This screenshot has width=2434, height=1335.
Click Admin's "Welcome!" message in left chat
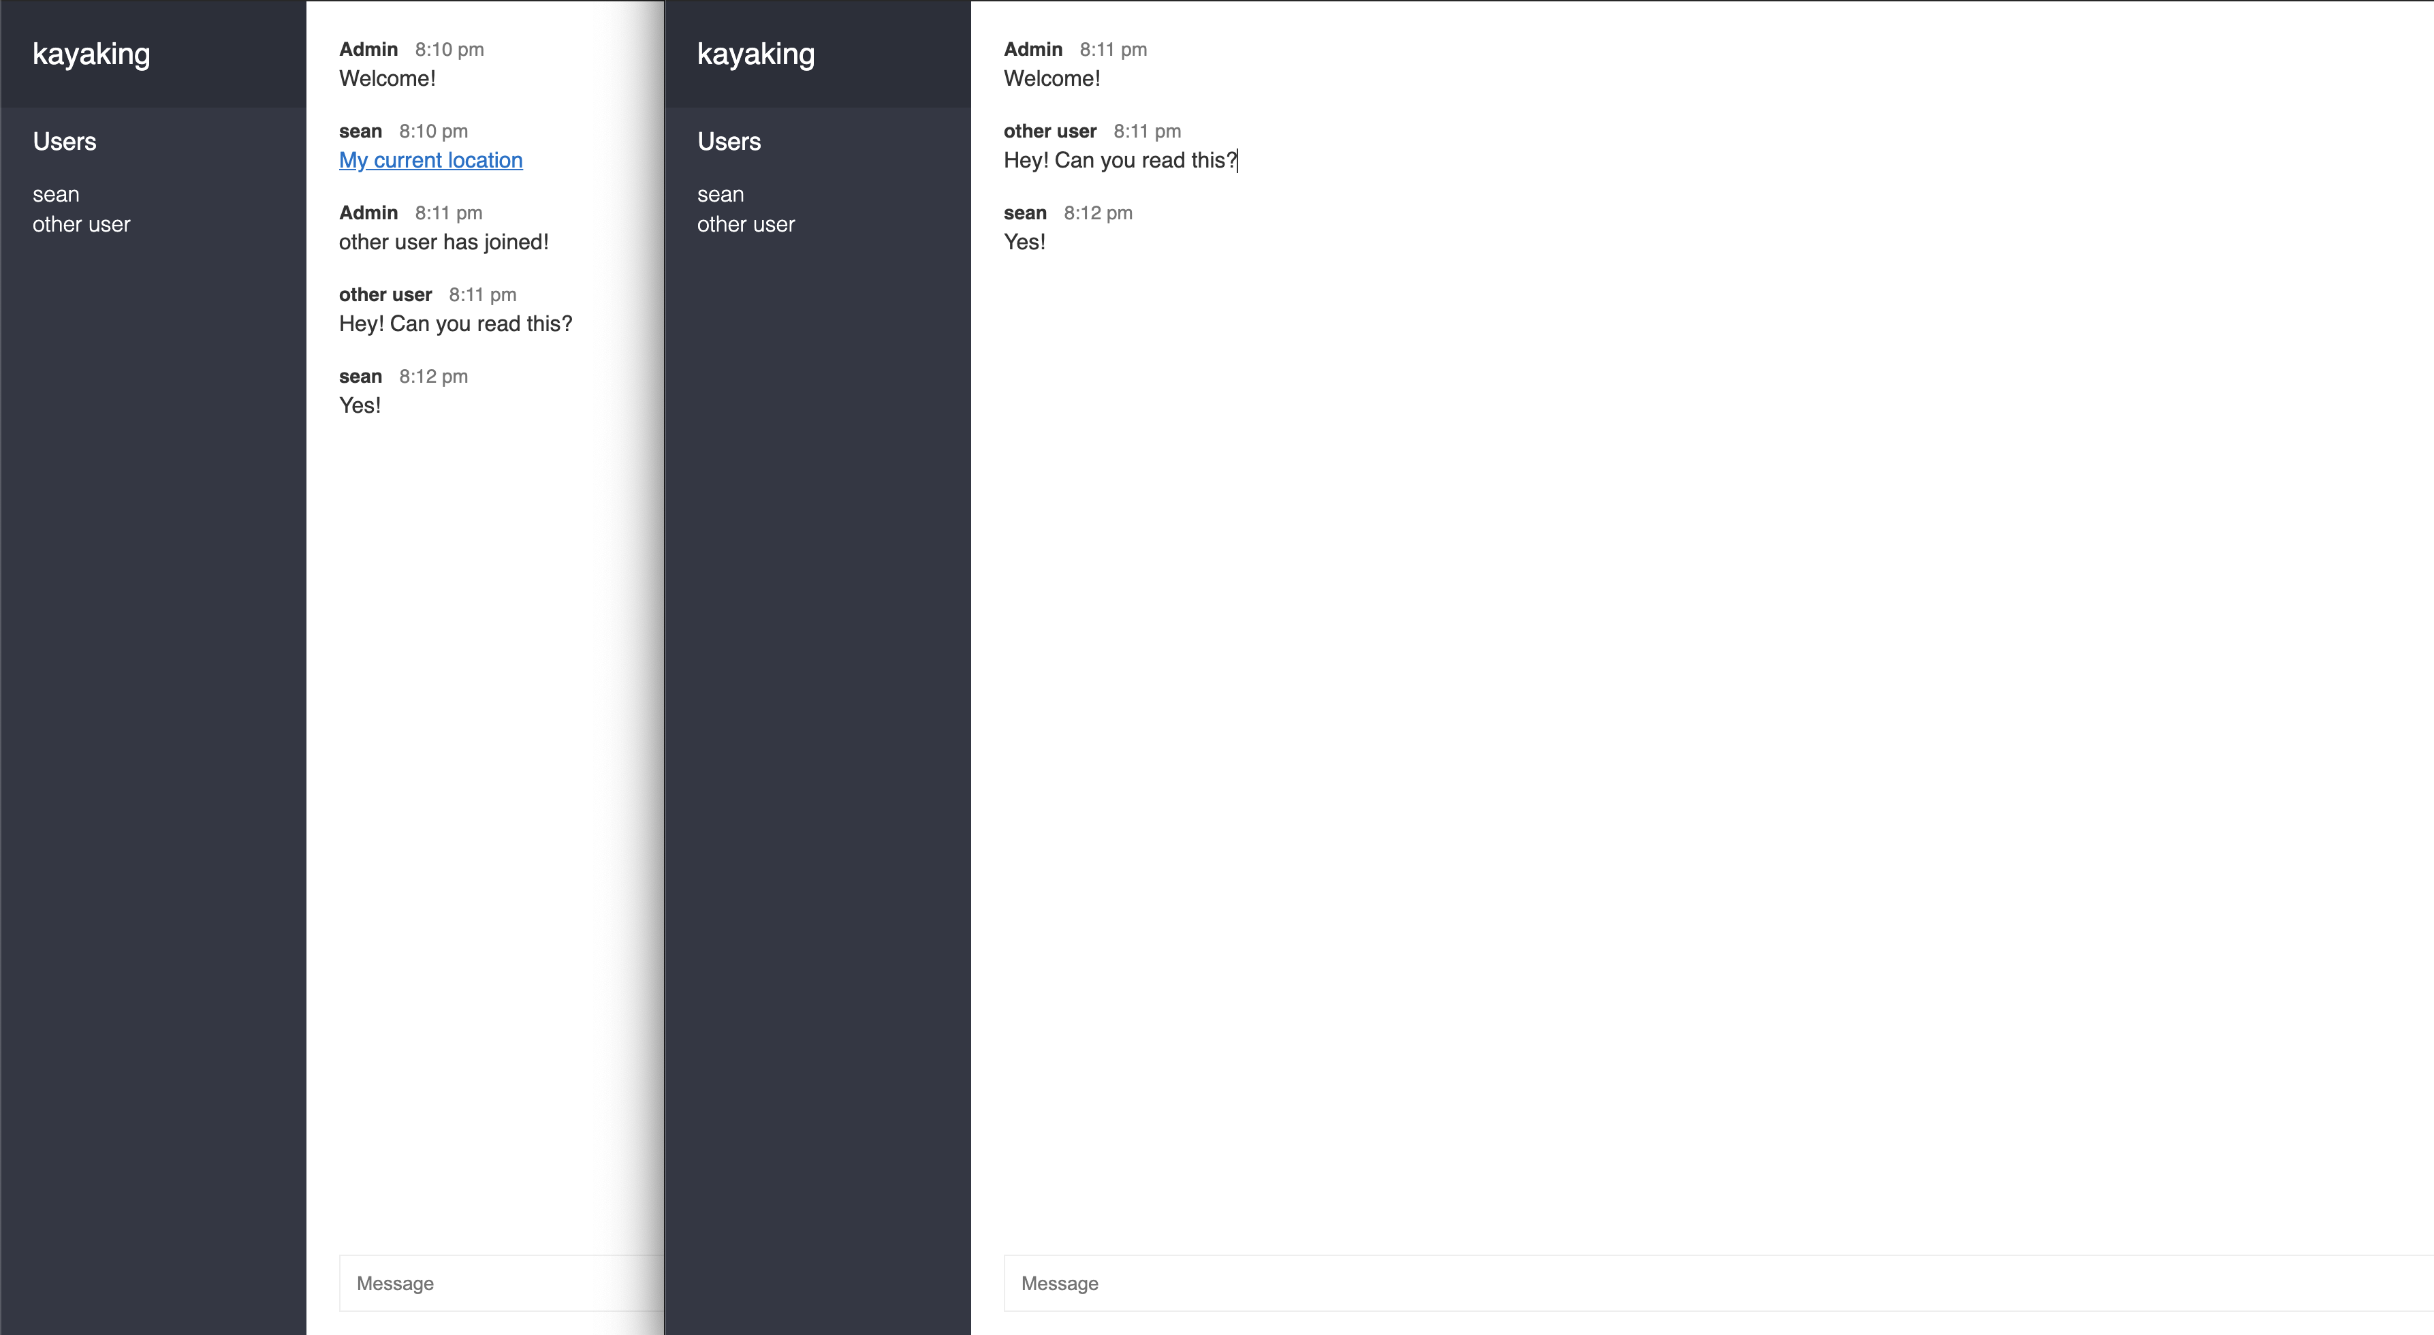(388, 78)
